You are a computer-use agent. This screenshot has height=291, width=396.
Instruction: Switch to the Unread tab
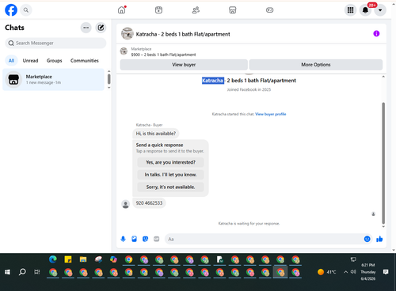(30, 61)
